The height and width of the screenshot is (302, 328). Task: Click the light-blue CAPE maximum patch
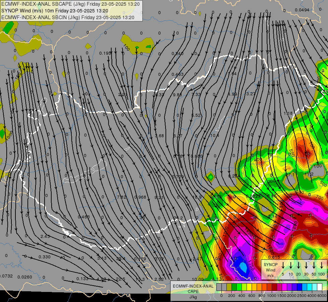(x=244, y=267)
